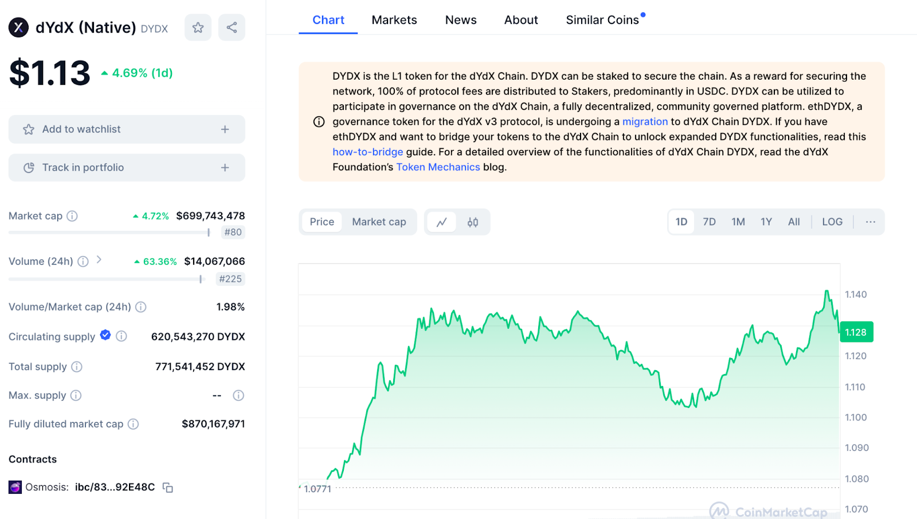Follow the migration link
This screenshot has height=519, width=917.
[645, 121]
